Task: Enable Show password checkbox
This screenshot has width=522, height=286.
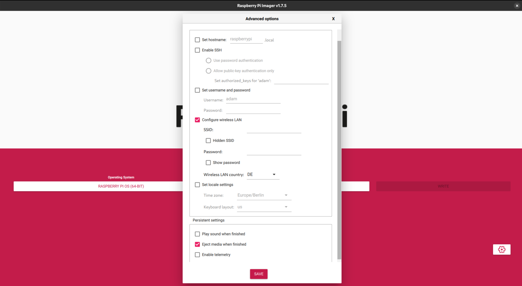Action: tap(208, 163)
